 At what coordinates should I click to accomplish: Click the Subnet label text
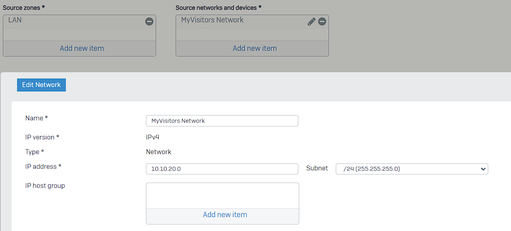(x=317, y=168)
